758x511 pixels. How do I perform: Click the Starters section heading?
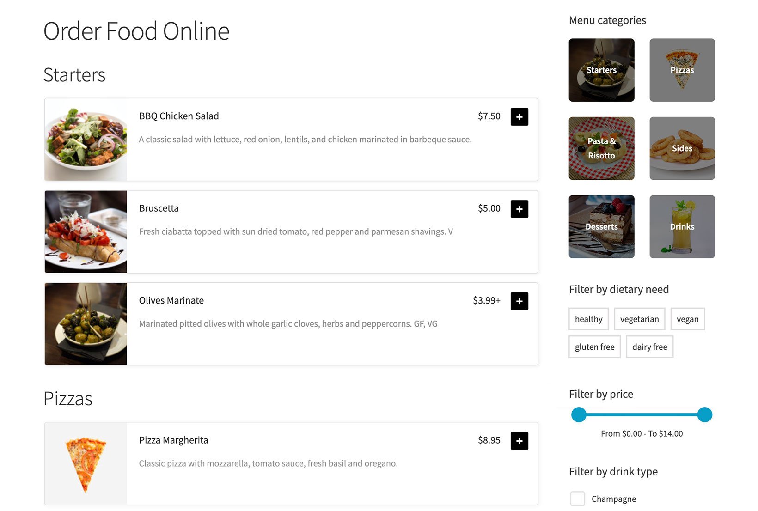pyautogui.click(x=74, y=75)
